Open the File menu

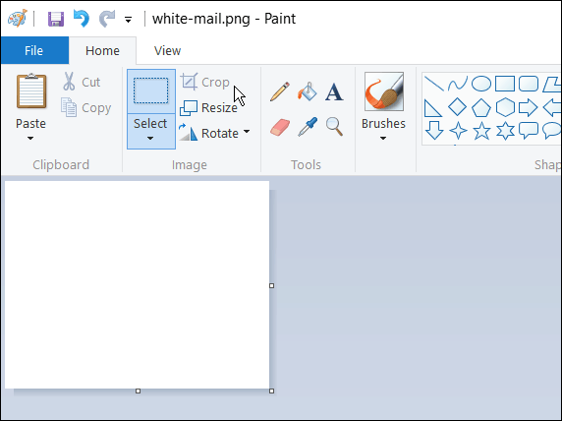coord(34,50)
